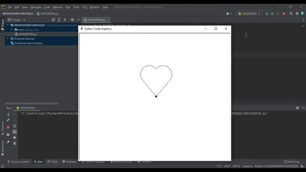The image size is (306, 172).
Task: Open IDE settings gear in top toolbar
Action: 297,13
